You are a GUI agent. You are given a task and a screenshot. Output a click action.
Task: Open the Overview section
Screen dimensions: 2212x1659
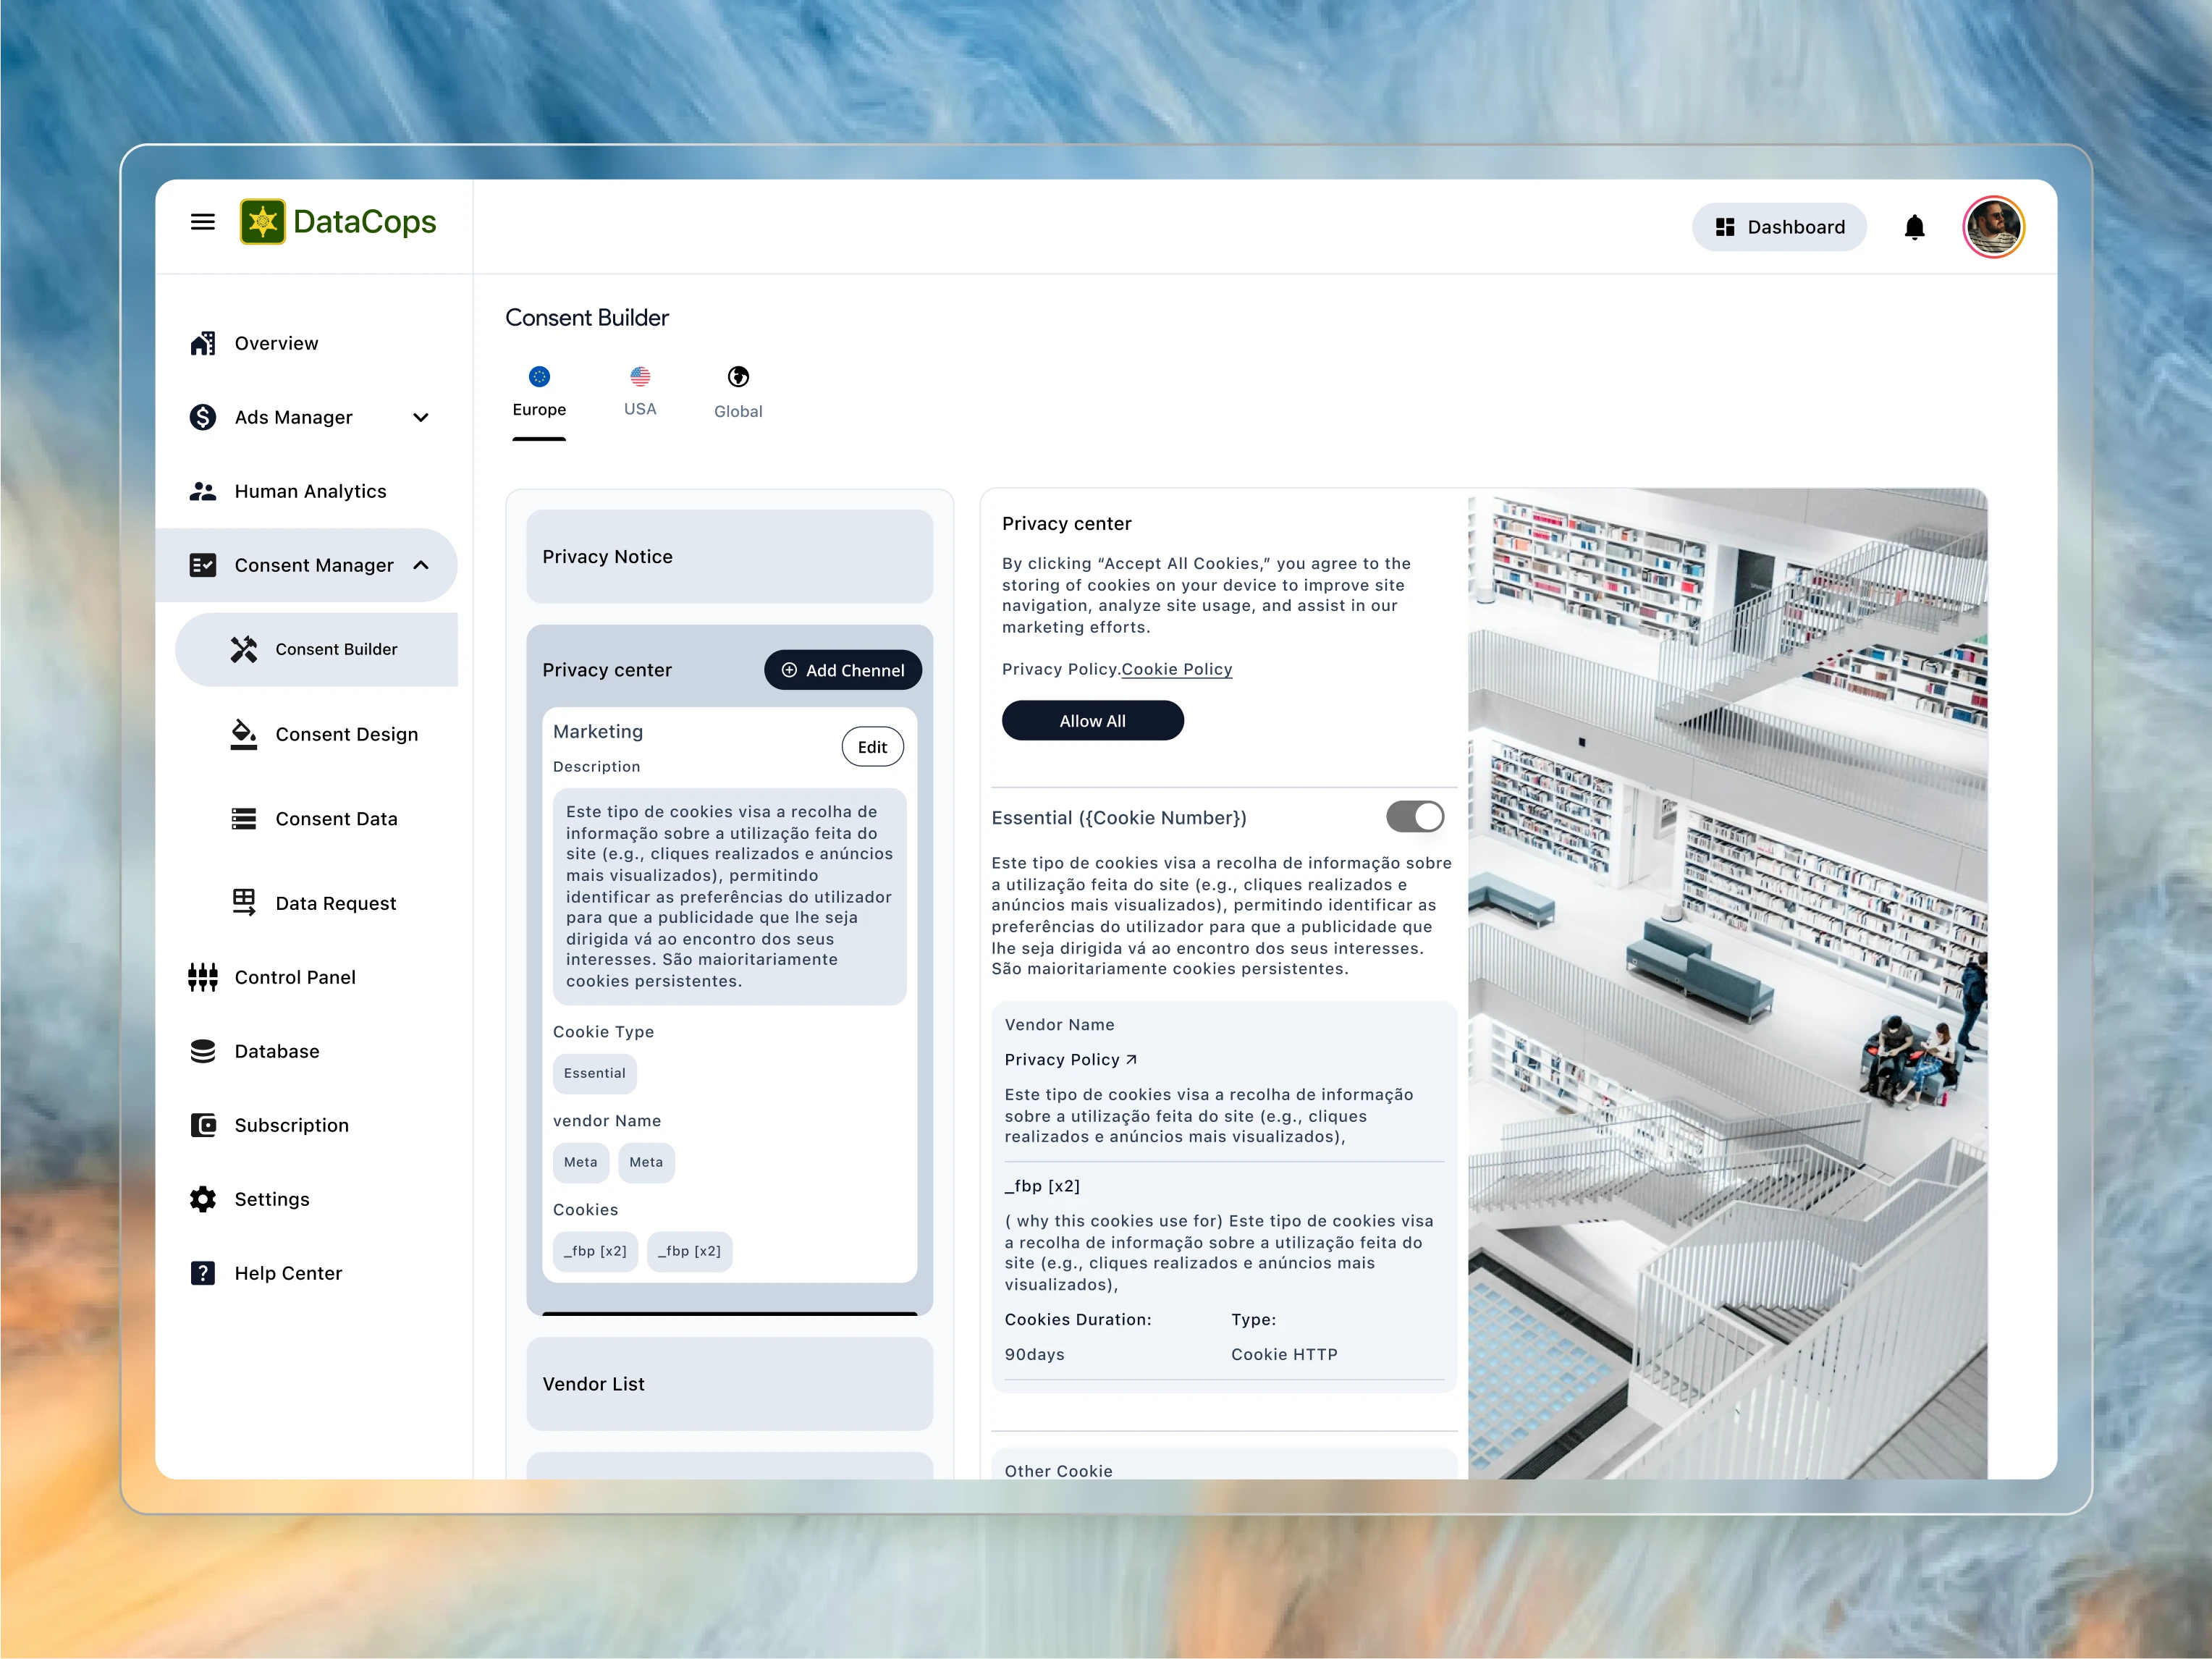tap(275, 343)
